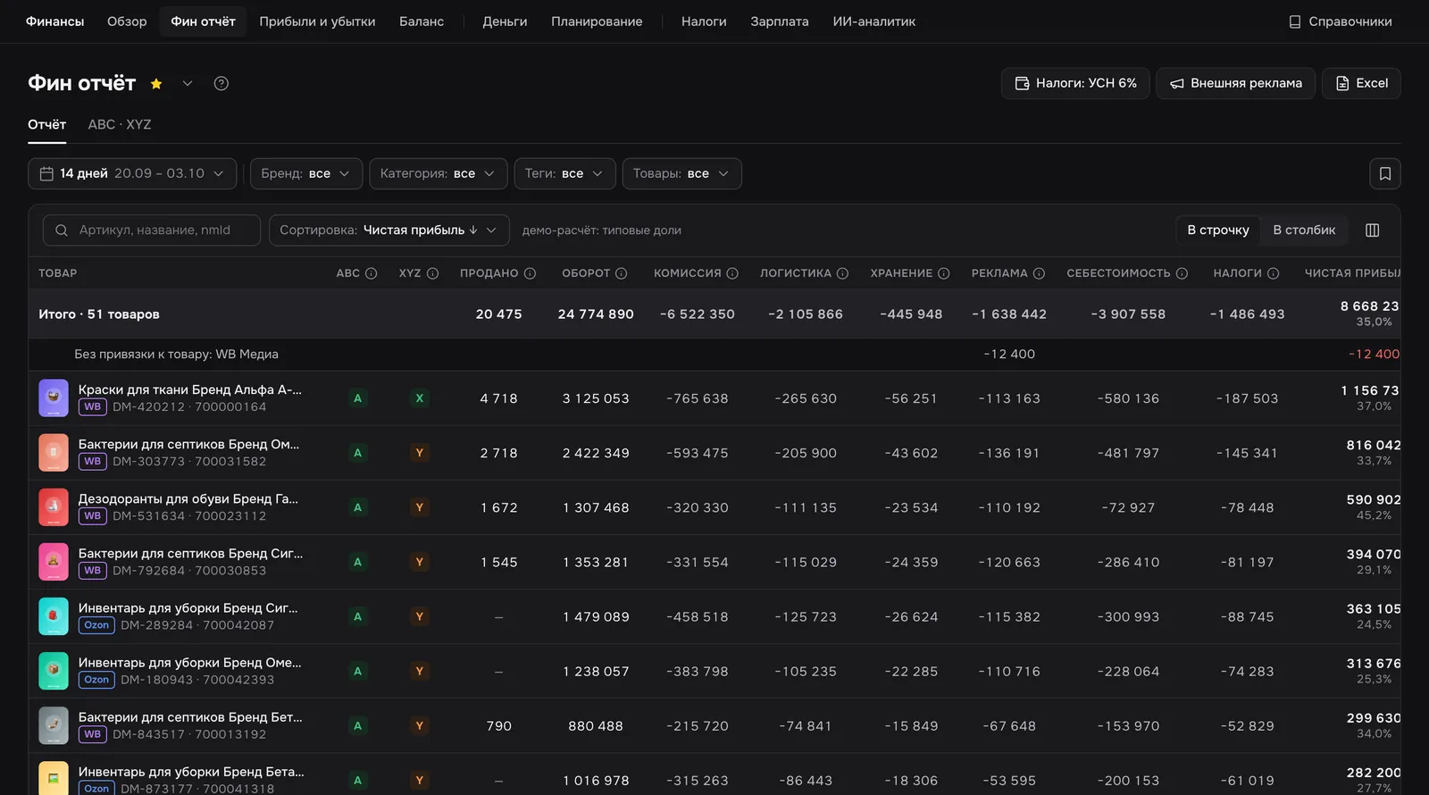Screen dimensions: 1429x795
Task: Click the favorite star next to Фин отчёт
Action: [156, 84]
